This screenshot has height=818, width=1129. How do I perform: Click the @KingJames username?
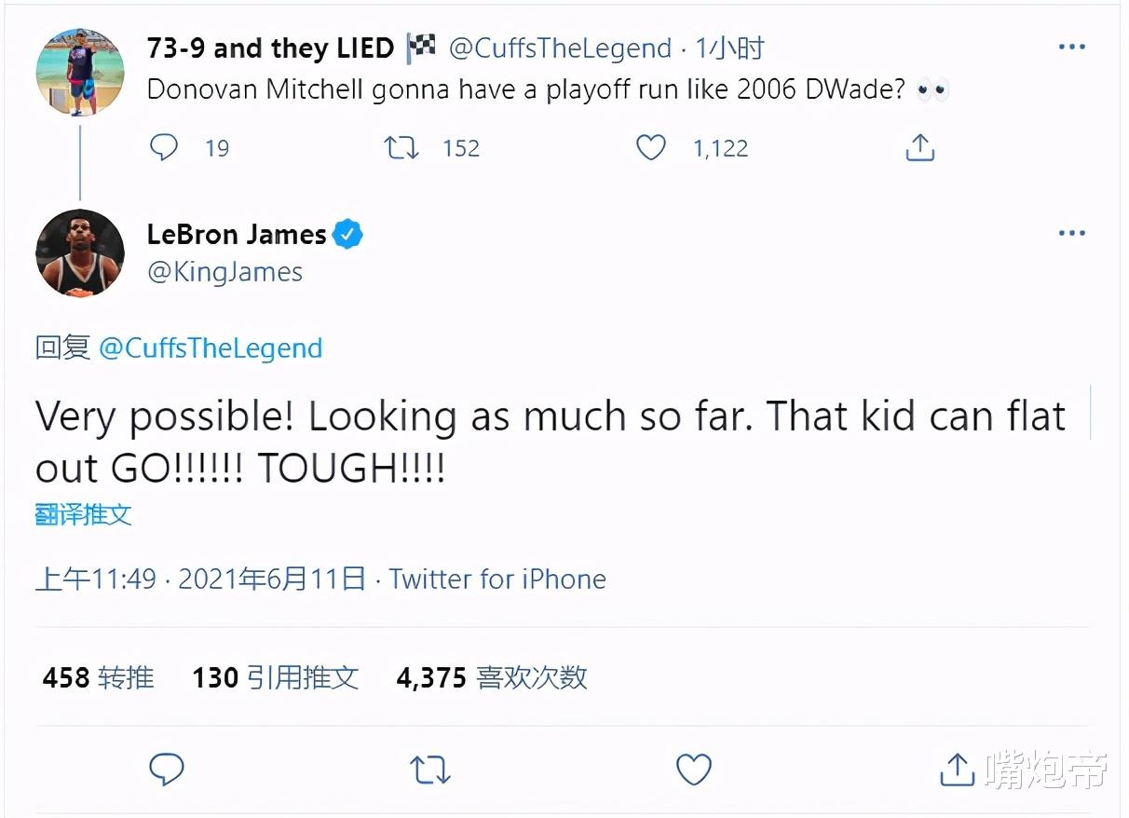(224, 272)
